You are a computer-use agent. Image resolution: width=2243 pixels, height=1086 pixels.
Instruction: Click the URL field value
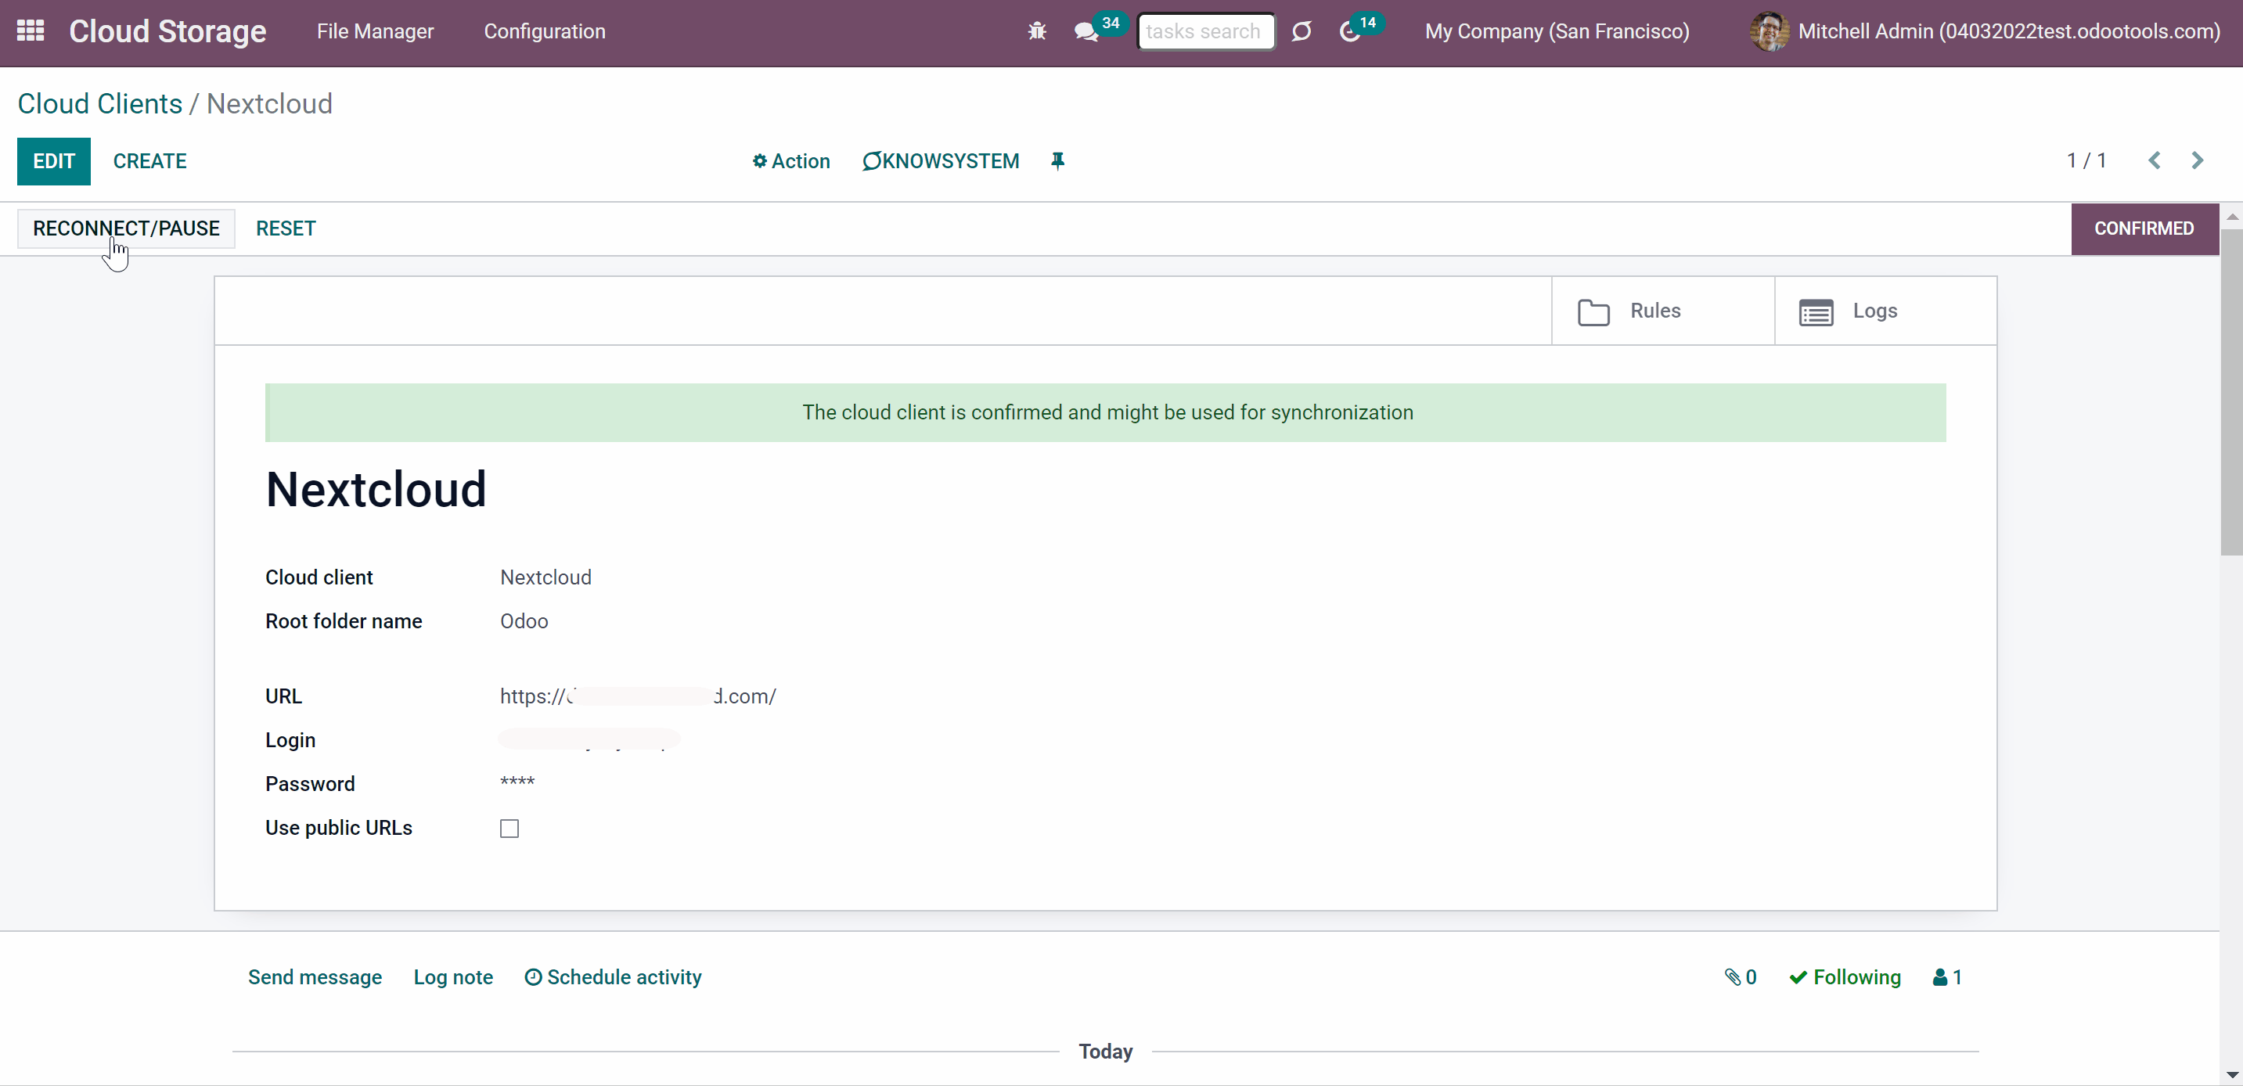click(x=639, y=696)
